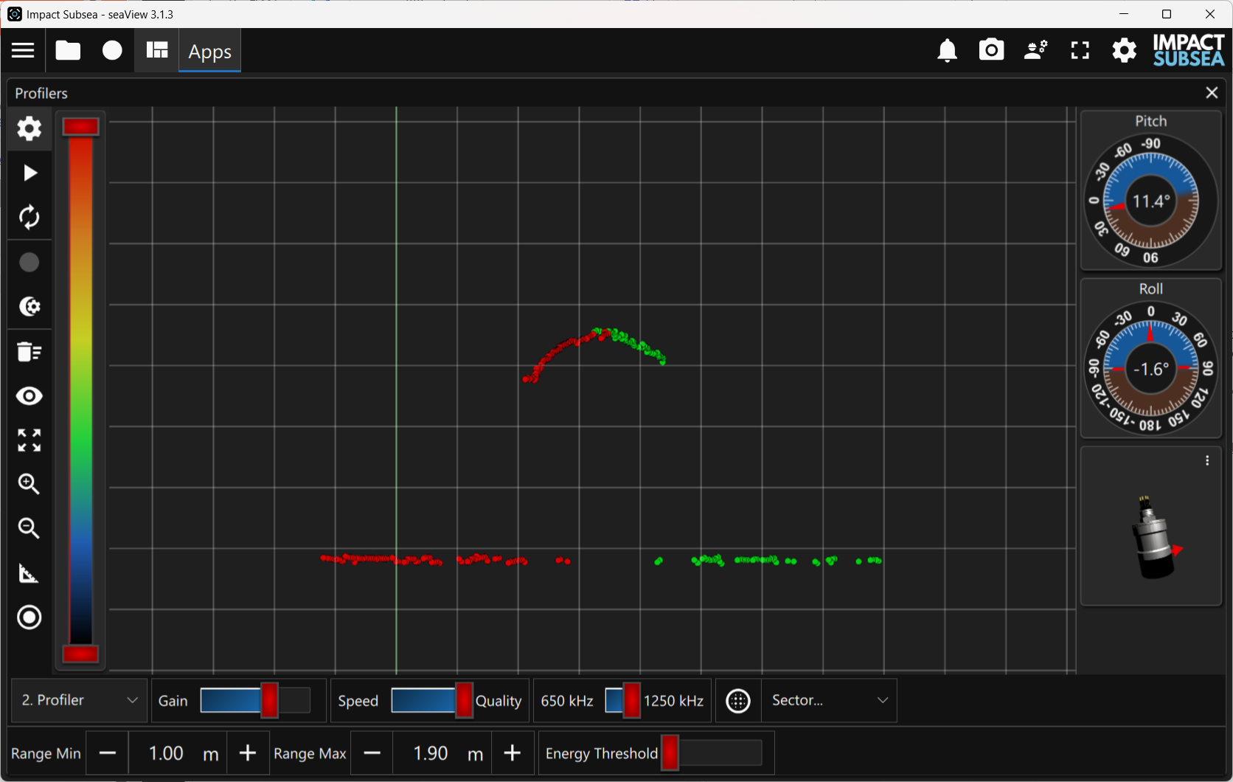Open the global settings gear in the top bar
This screenshot has height=782, width=1233.
1124,50
